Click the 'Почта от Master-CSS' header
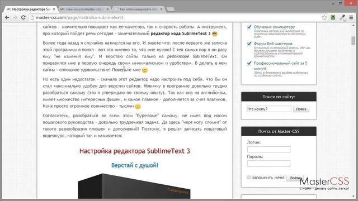Screen dimensions: 358x201 279,131
